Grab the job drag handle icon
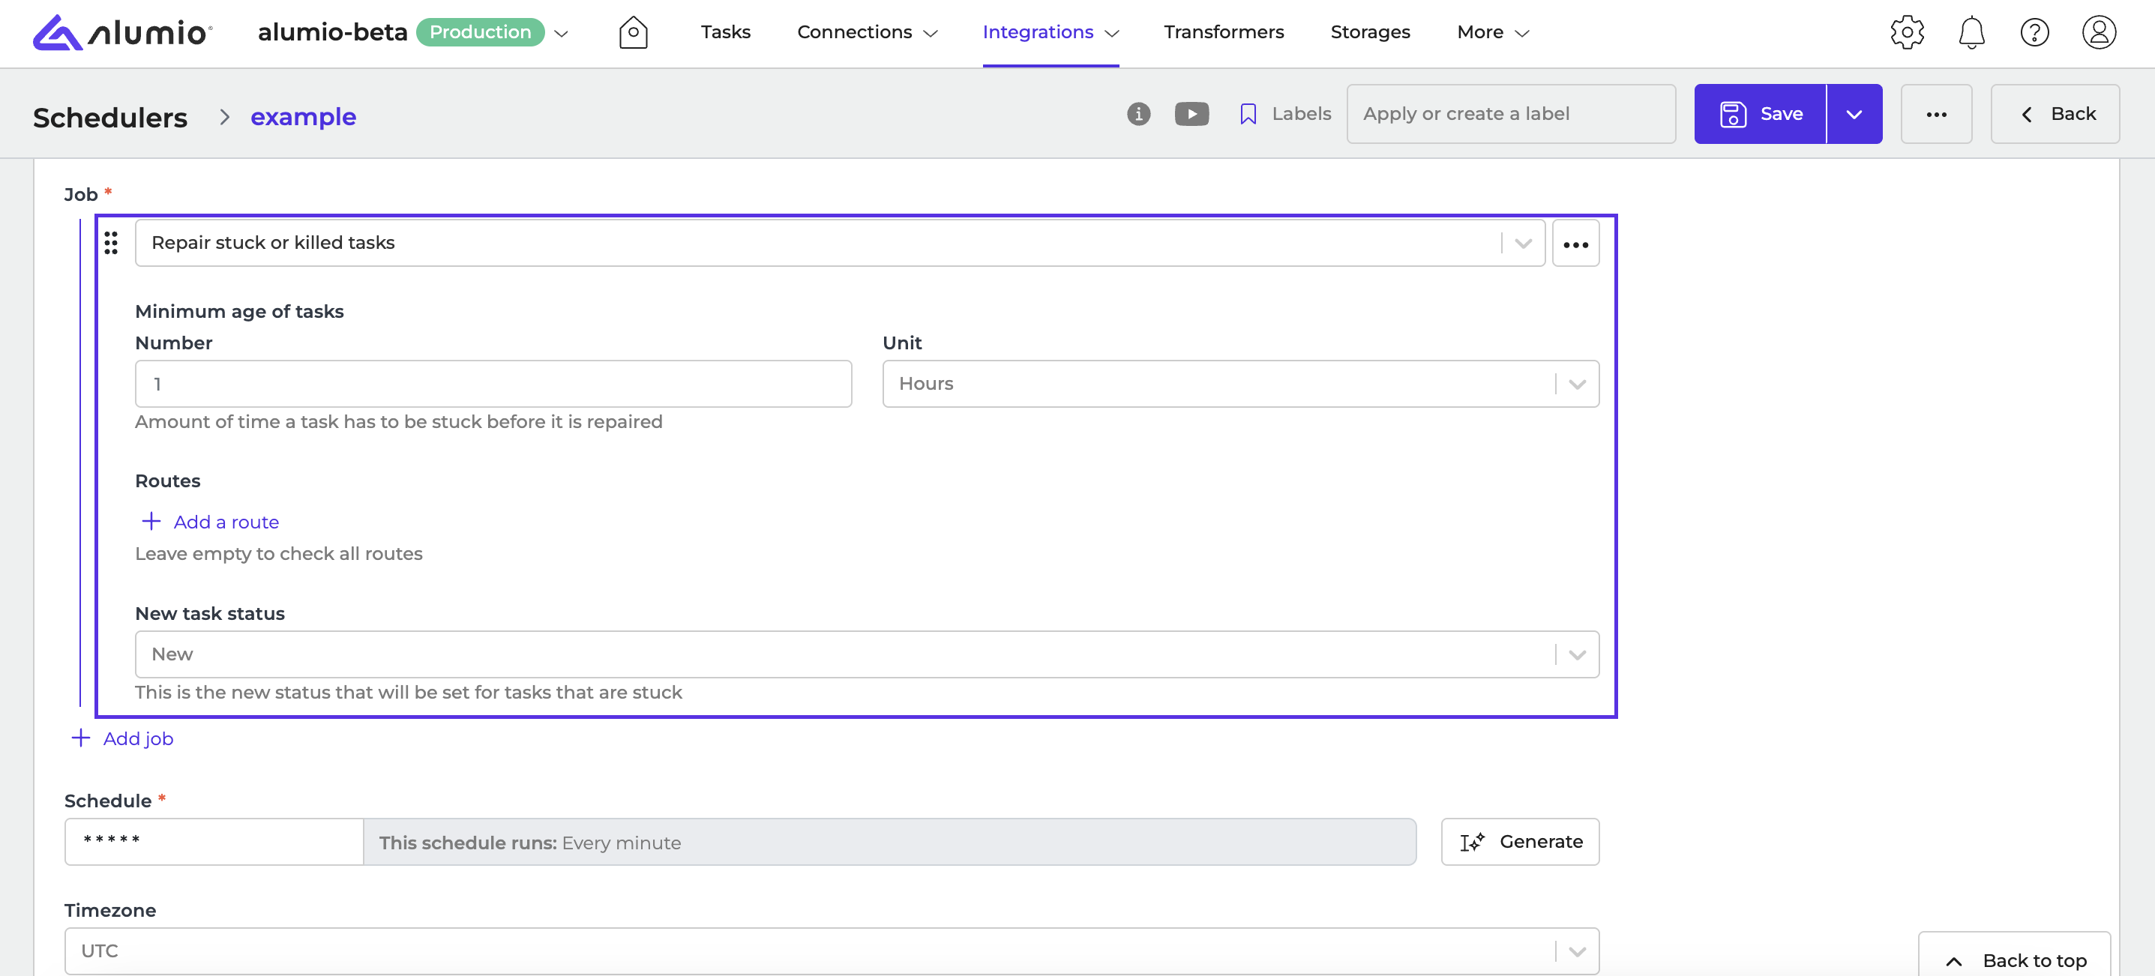Image resolution: width=2155 pixels, height=976 pixels. [110, 243]
